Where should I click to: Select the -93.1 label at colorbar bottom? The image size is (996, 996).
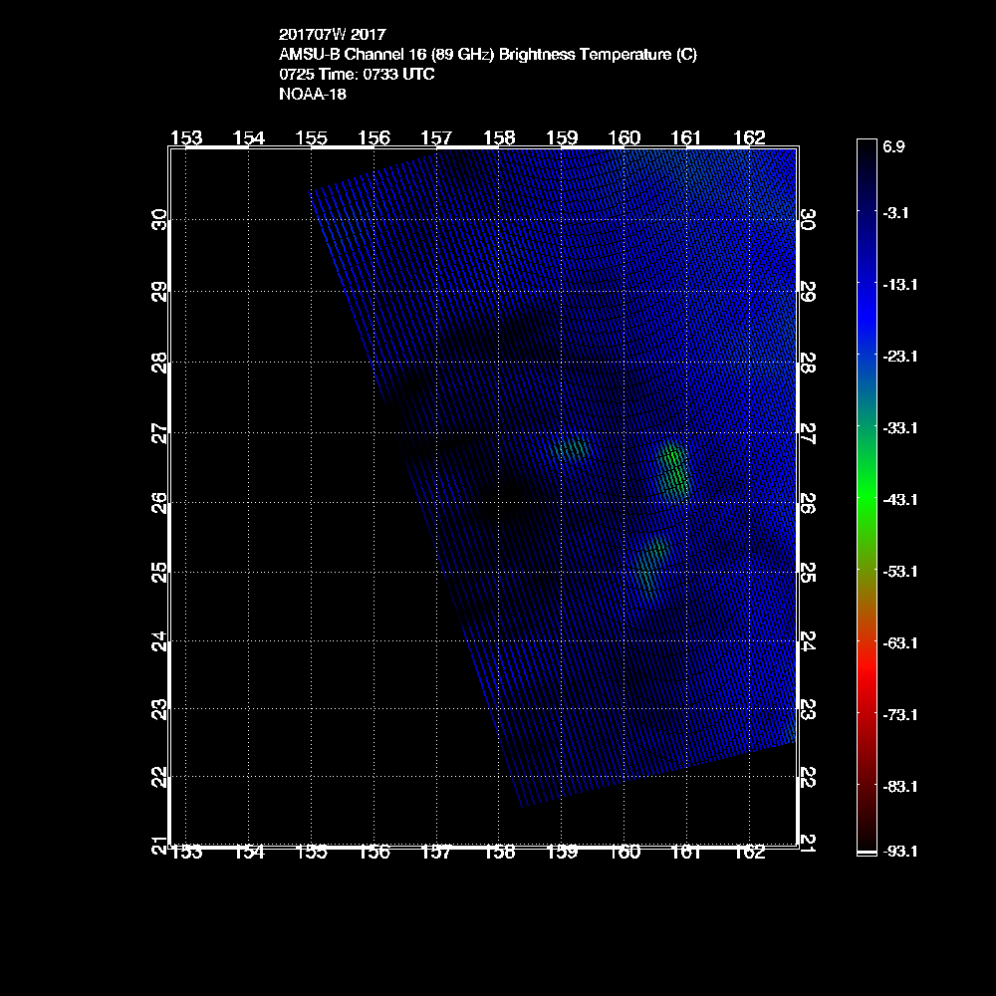[899, 852]
